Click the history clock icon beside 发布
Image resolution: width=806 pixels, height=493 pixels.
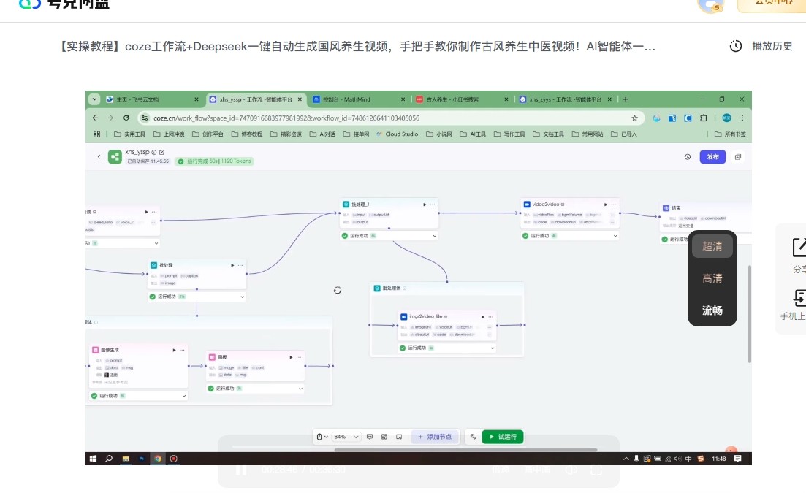[x=687, y=157]
